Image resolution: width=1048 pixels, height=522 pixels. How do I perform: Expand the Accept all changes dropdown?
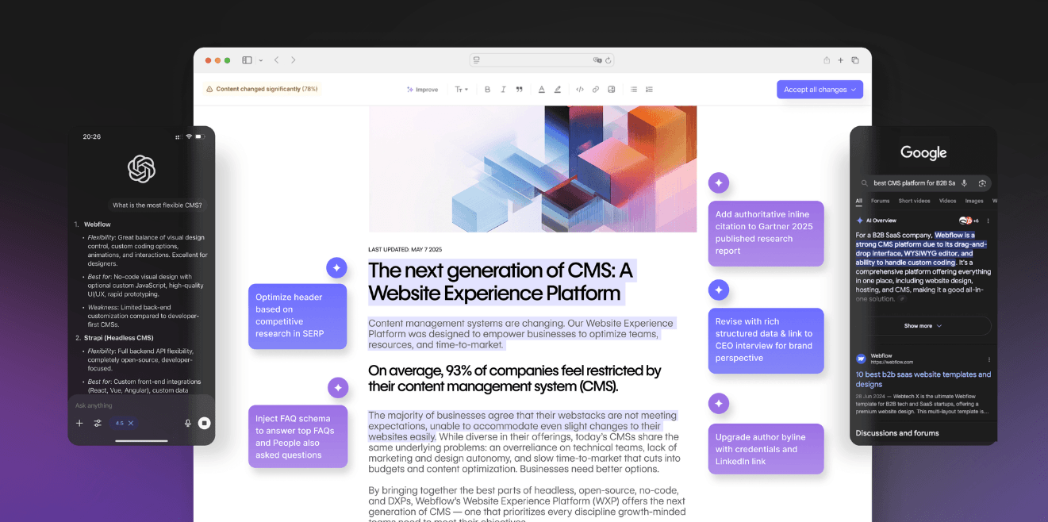click(x=854, y=90)
